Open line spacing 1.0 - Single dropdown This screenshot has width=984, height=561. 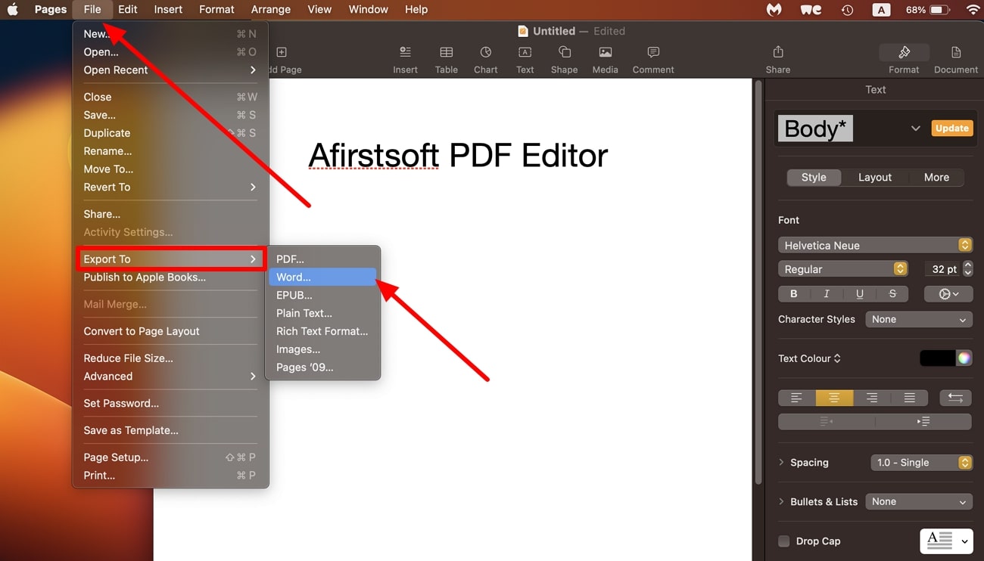coord(921,463)
